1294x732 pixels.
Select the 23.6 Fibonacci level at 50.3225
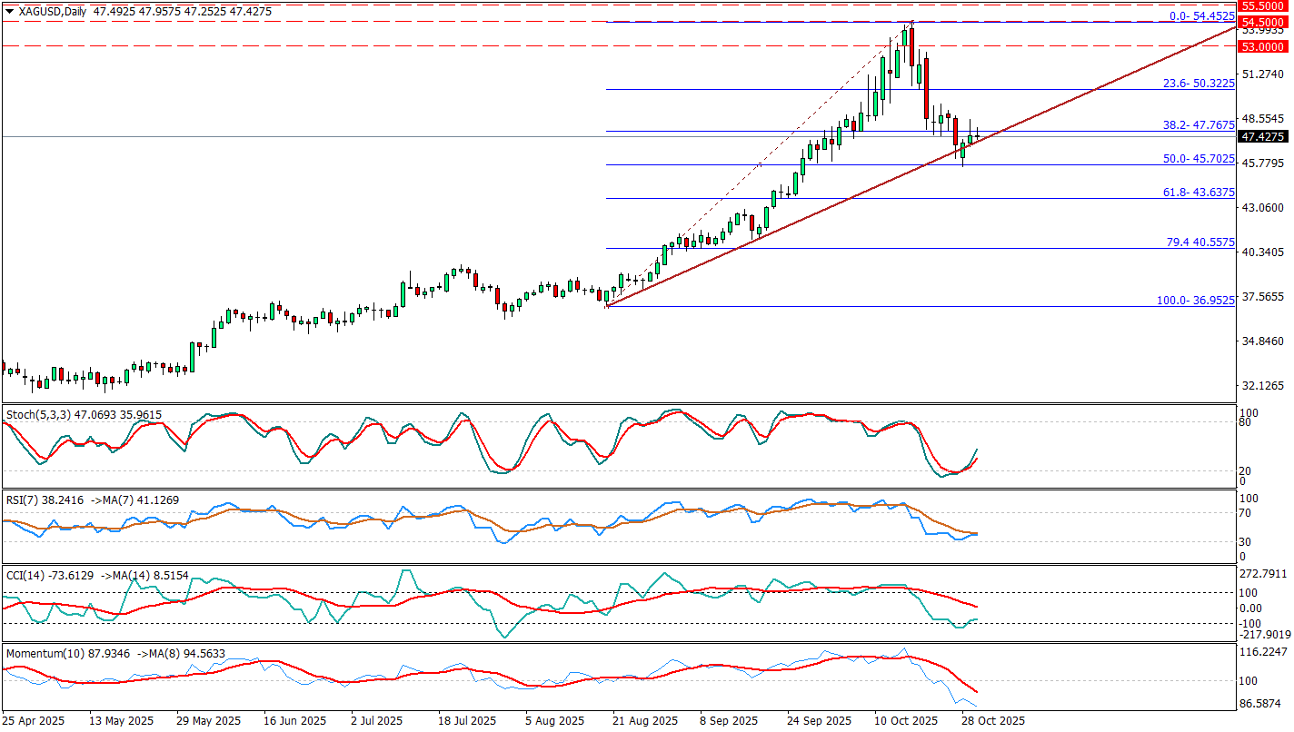coord(1199,83)
